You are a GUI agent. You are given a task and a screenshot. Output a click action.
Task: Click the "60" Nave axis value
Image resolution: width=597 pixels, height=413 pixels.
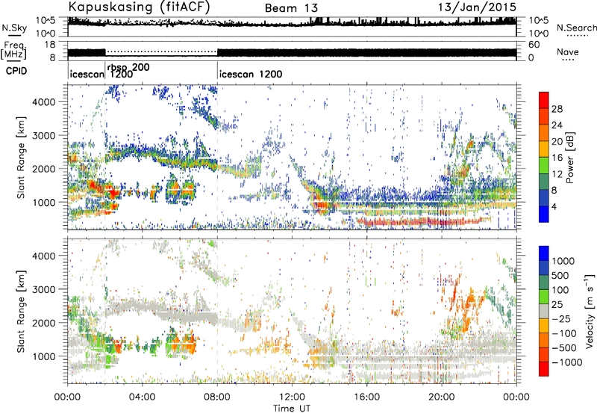click(534, 45)
